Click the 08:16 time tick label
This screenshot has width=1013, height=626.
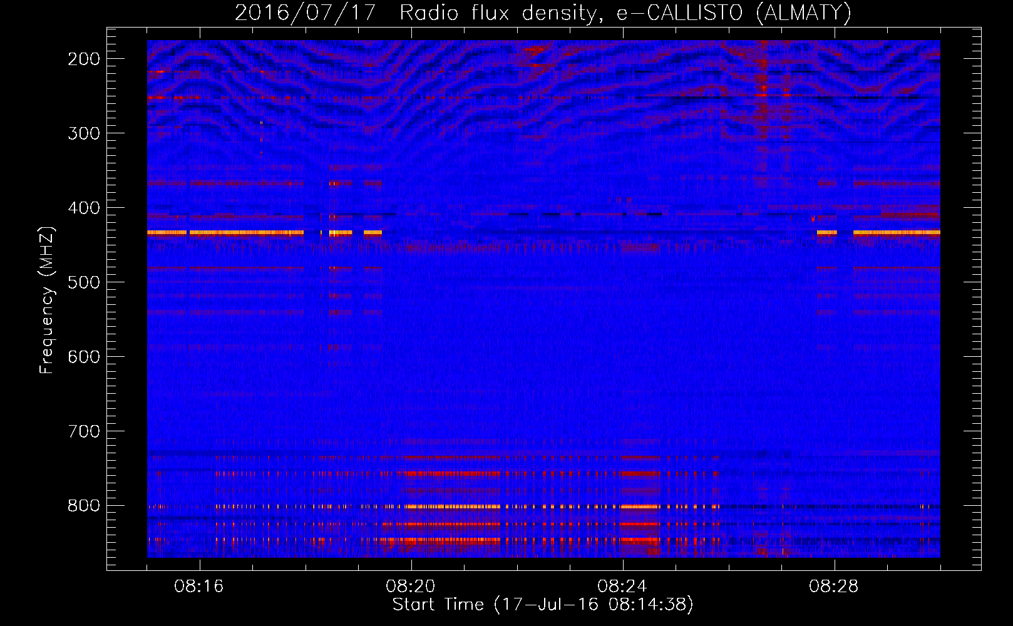pos(199,587)
